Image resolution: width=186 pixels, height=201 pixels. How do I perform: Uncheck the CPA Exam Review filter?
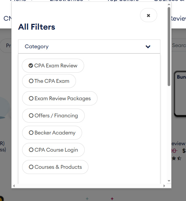click(x=53, y=66)
